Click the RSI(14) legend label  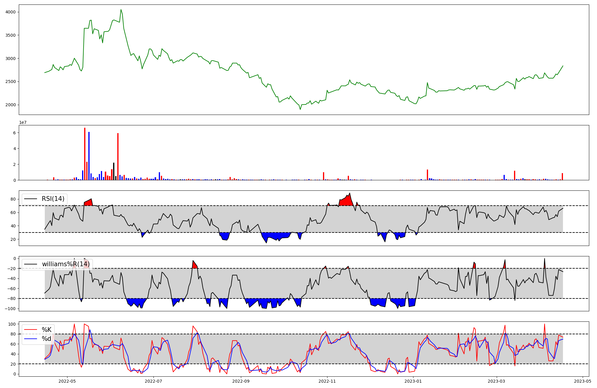click(x=53, y=199)
